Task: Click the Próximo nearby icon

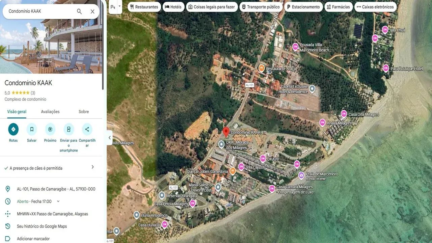Action: click(x=50, y=129)
